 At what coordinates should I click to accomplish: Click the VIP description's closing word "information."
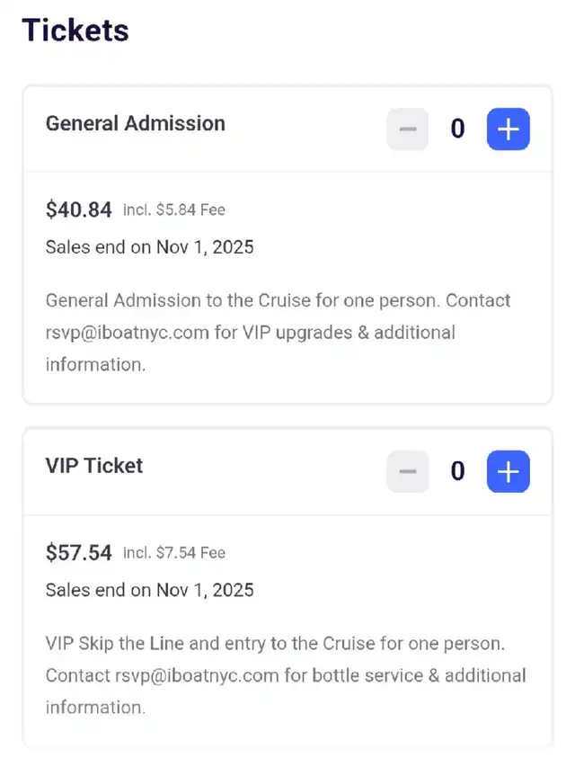(x=95, y=708)
